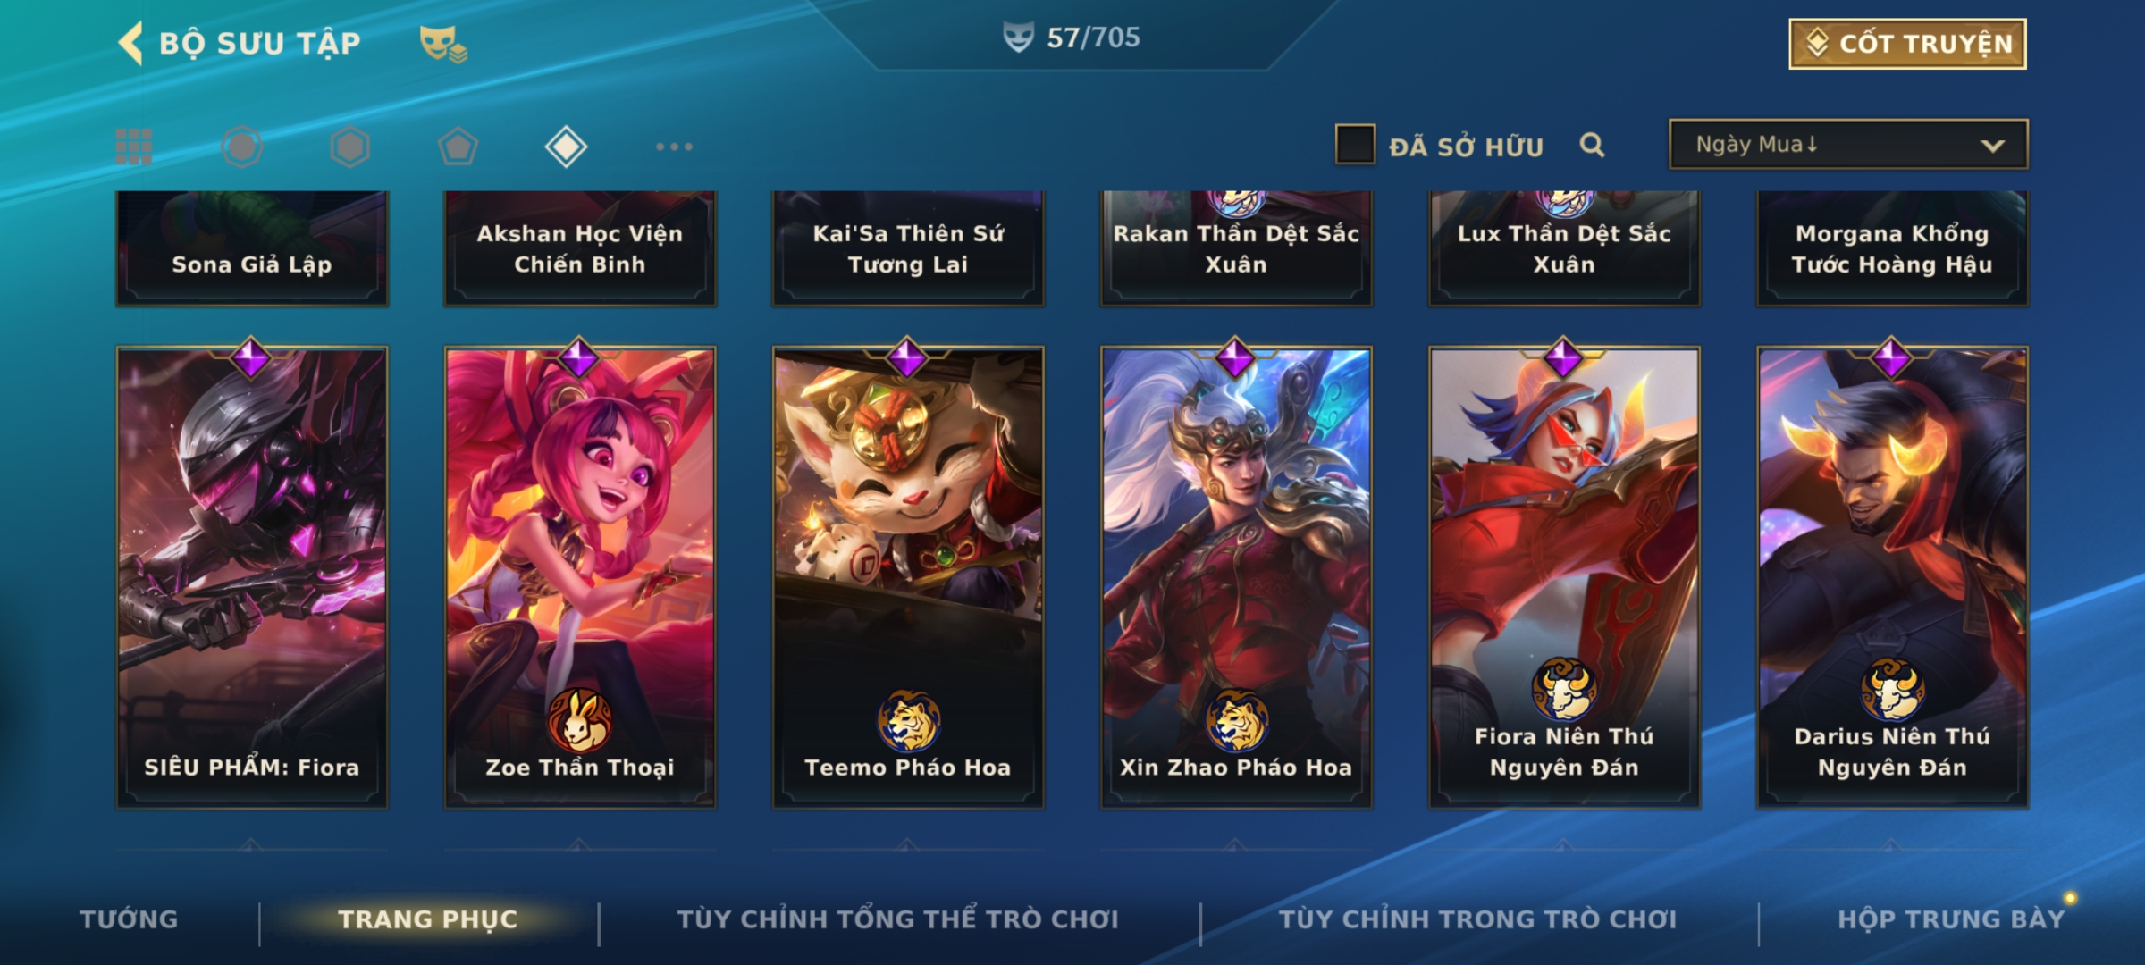Screen dimensions: 2145x965
Task: Go back using the Bộ Sưu Tập arrow
Action: (131, 43)
